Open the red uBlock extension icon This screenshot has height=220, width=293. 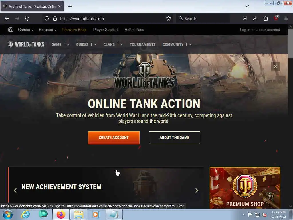coord(276,18)
